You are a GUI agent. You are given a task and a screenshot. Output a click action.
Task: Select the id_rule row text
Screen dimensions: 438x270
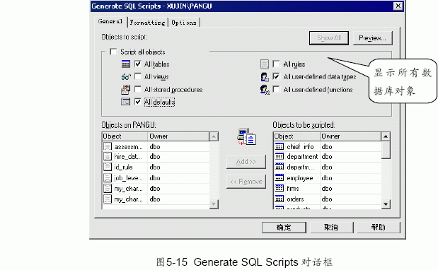[x=123, y=167]
